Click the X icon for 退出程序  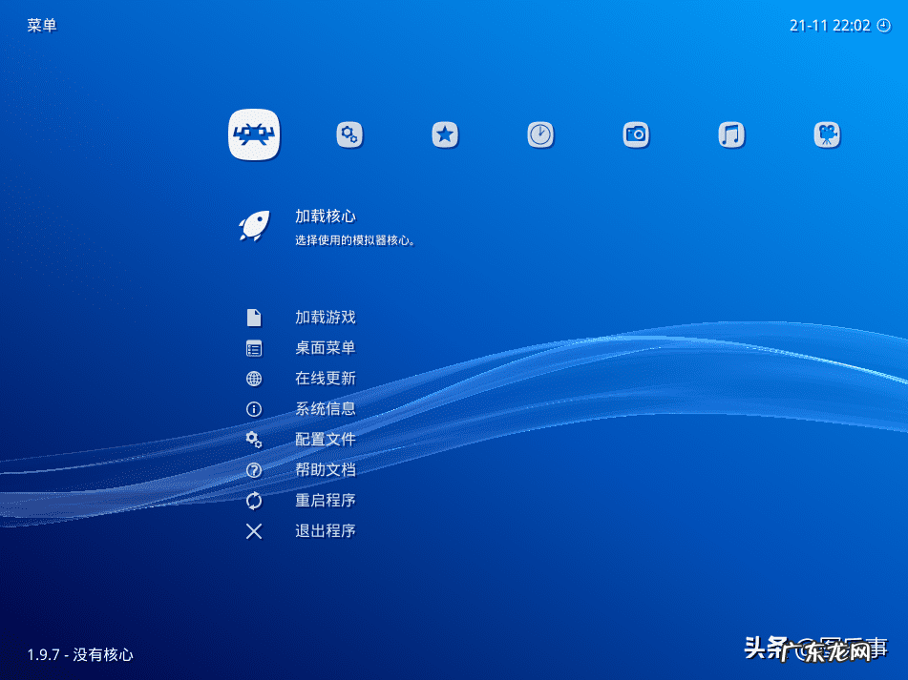(x=254, y=531)
